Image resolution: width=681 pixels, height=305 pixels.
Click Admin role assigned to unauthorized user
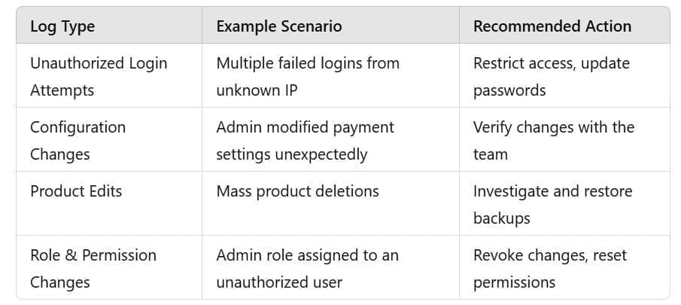(x=307, y=269)
